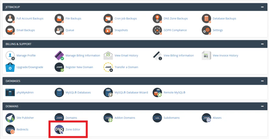This screenshot has height=139, width=269.
Task: Click the Upgrade/Downgrade bag icon
Action: tap(10, 67)
